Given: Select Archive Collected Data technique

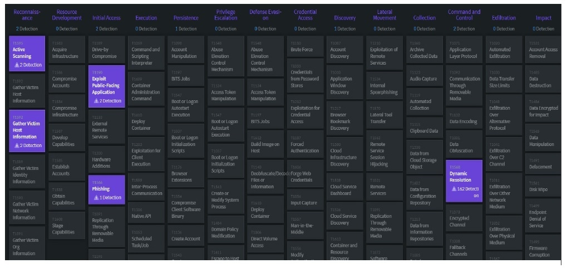Looking at the screenshot, I should coord(424,52).
